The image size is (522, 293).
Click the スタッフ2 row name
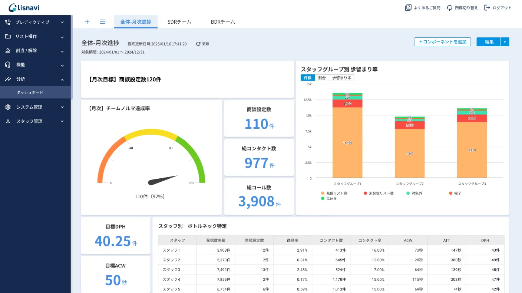tap(171, 260)
